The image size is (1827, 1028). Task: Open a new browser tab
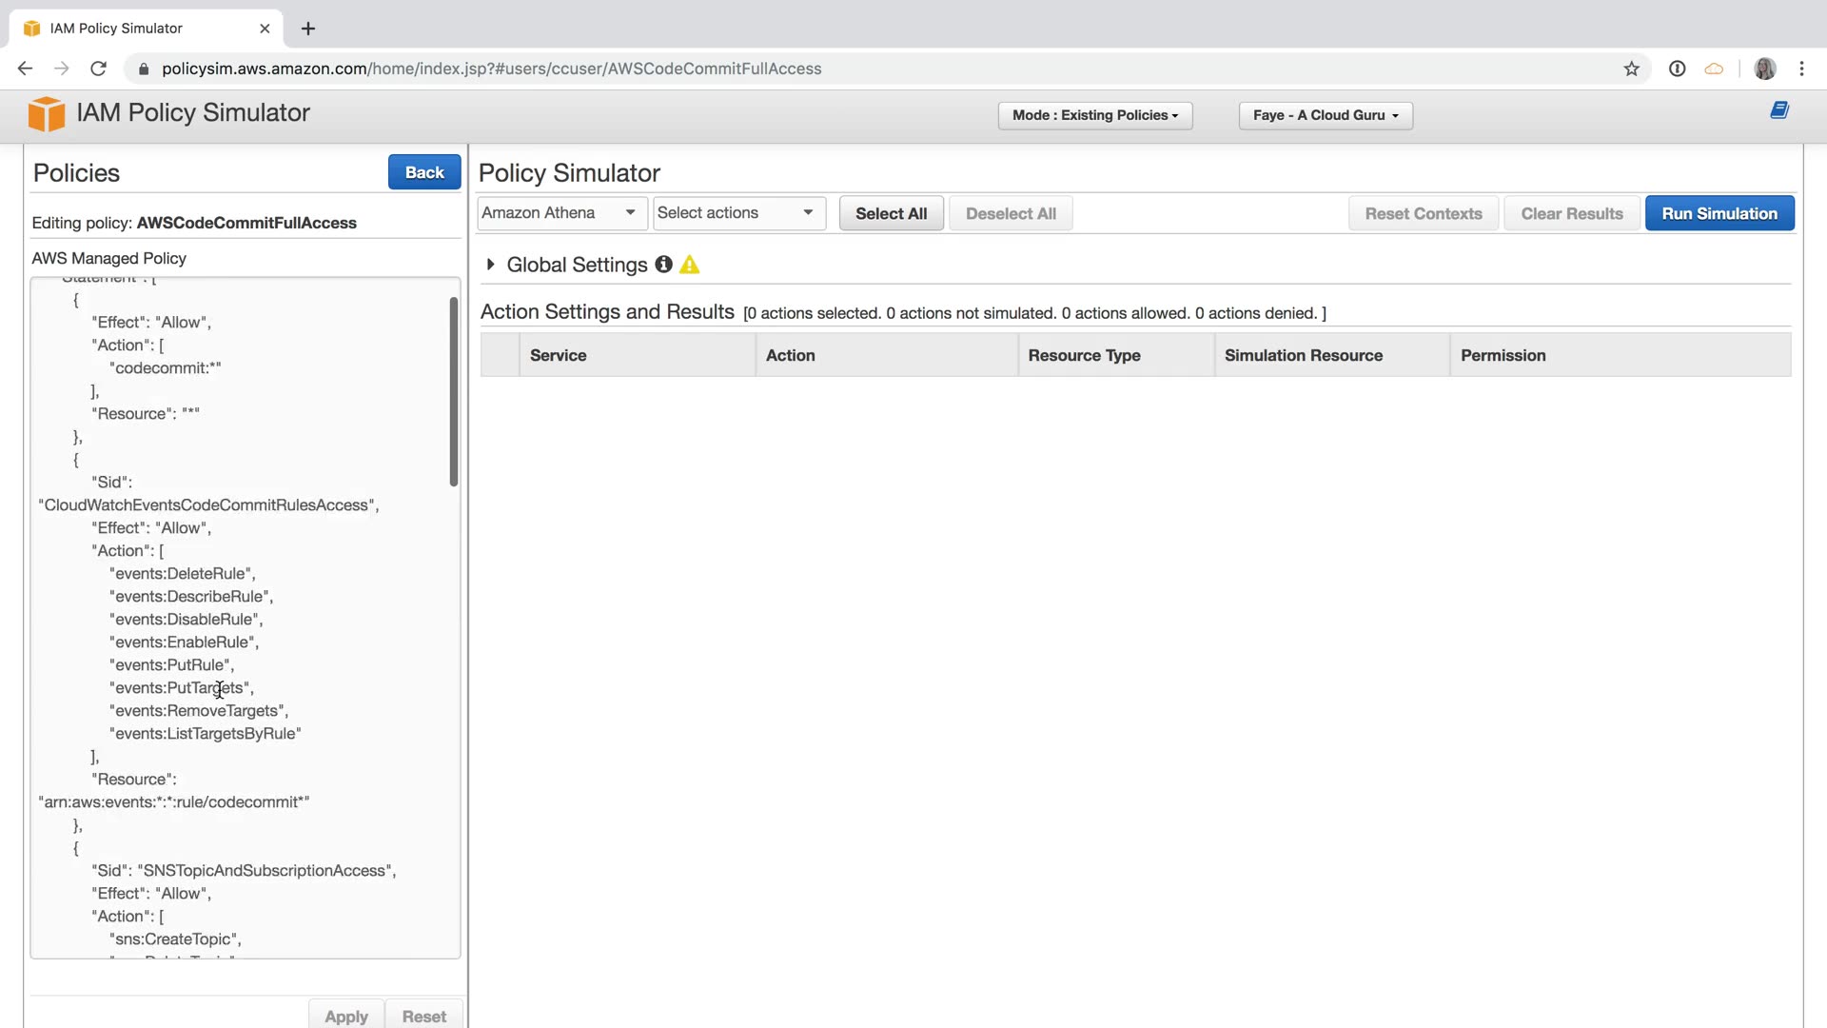(308, 29)
